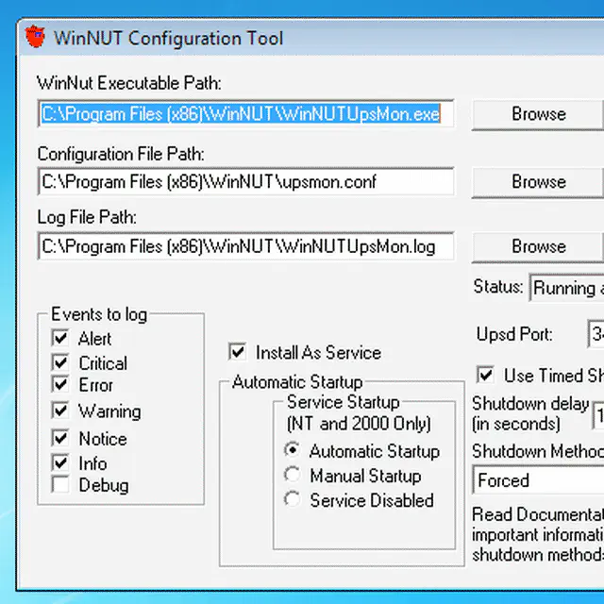This screenshot has height=604, width=604.
Task: Uncheck the Critical event checkbox
Action: point(61,362)
